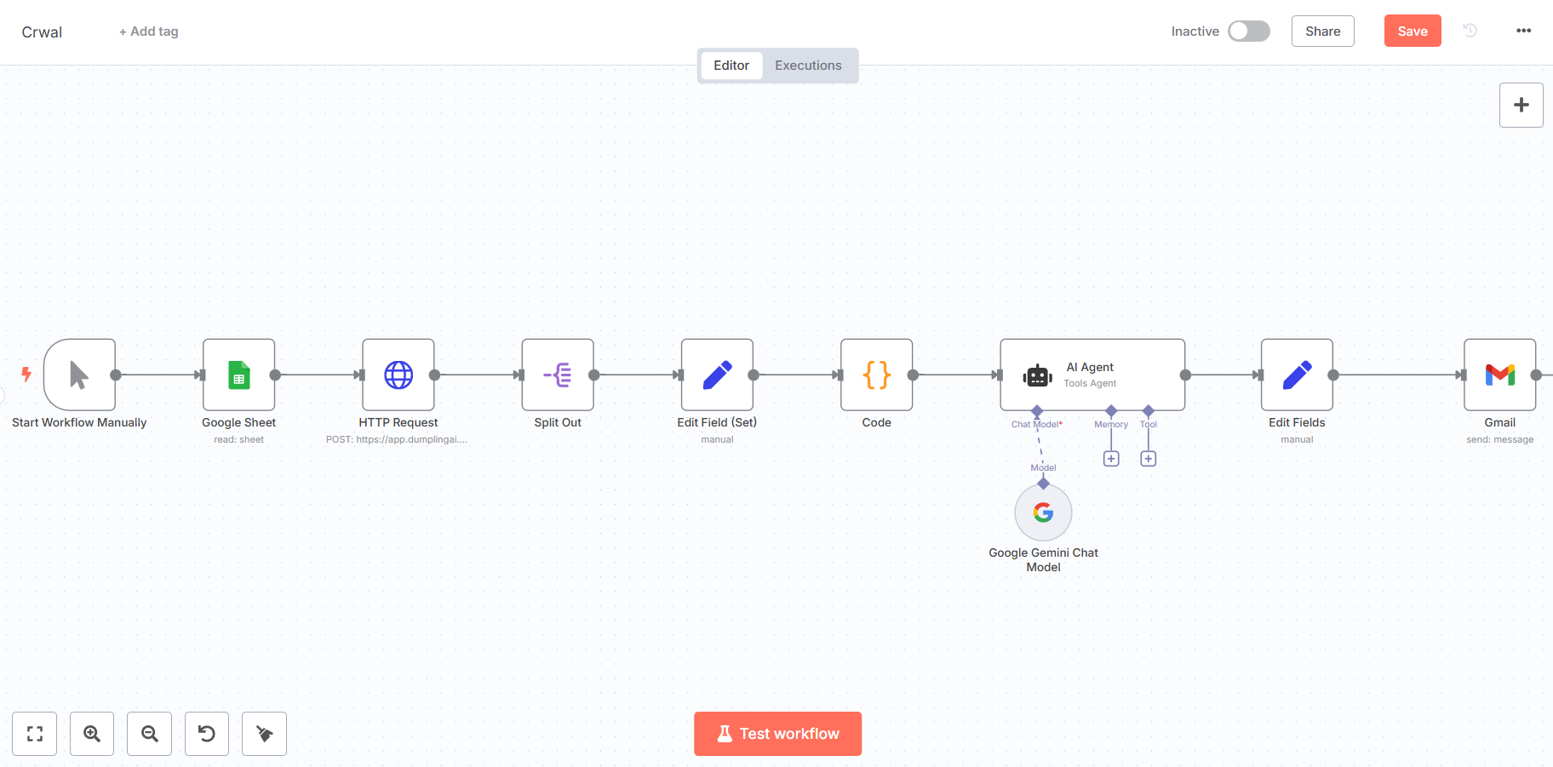Open workflow history
1553x767 pixels.
(1470, 31)
